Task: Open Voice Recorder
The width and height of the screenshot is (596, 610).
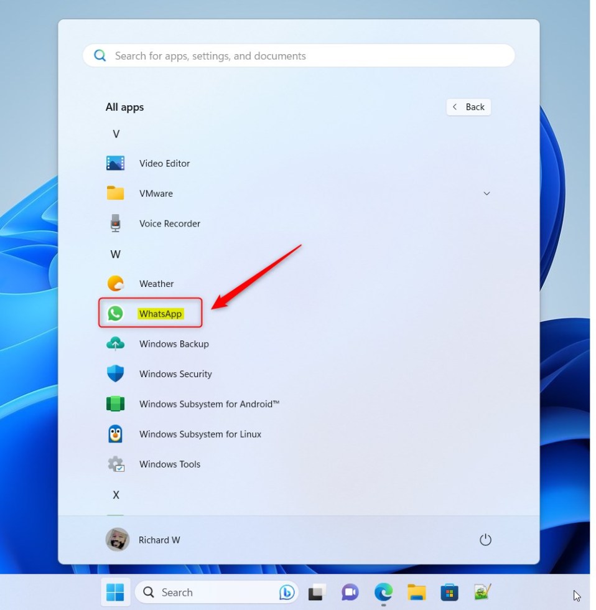Action: click(x=169, y=223)
